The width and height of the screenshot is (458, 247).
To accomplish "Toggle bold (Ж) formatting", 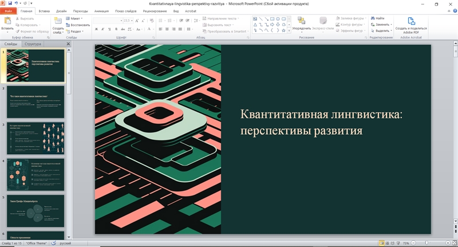I will click(x=96, y=29).
